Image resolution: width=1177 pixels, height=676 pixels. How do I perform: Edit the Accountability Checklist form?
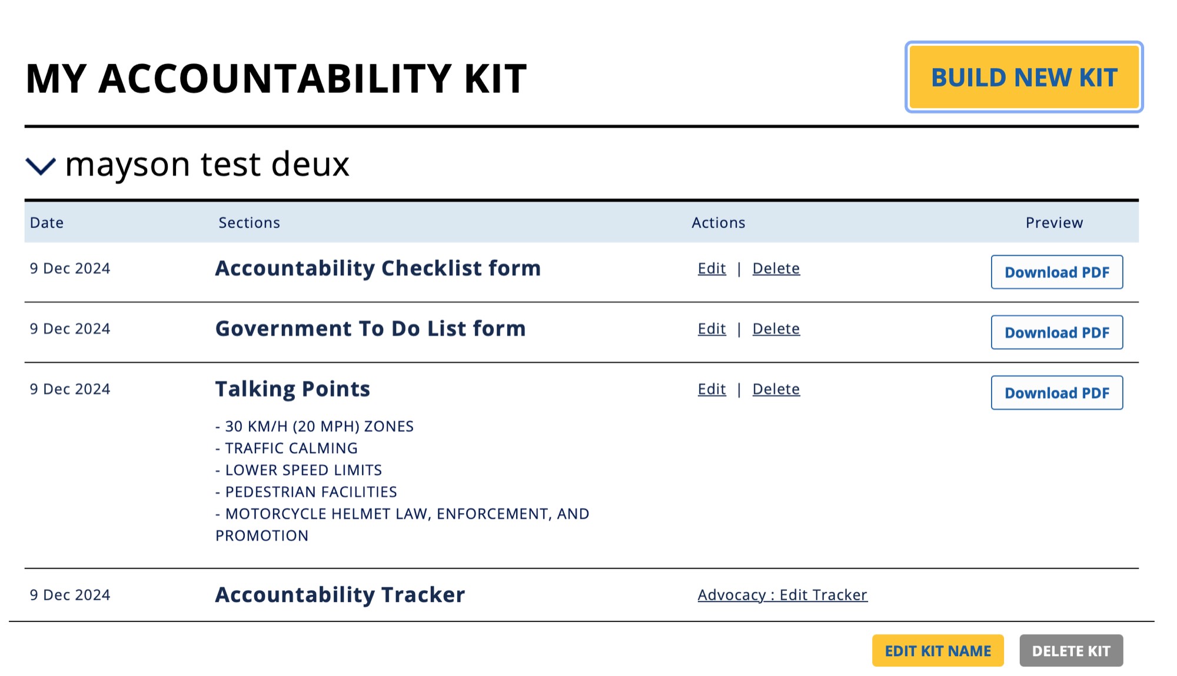[711, 269]
